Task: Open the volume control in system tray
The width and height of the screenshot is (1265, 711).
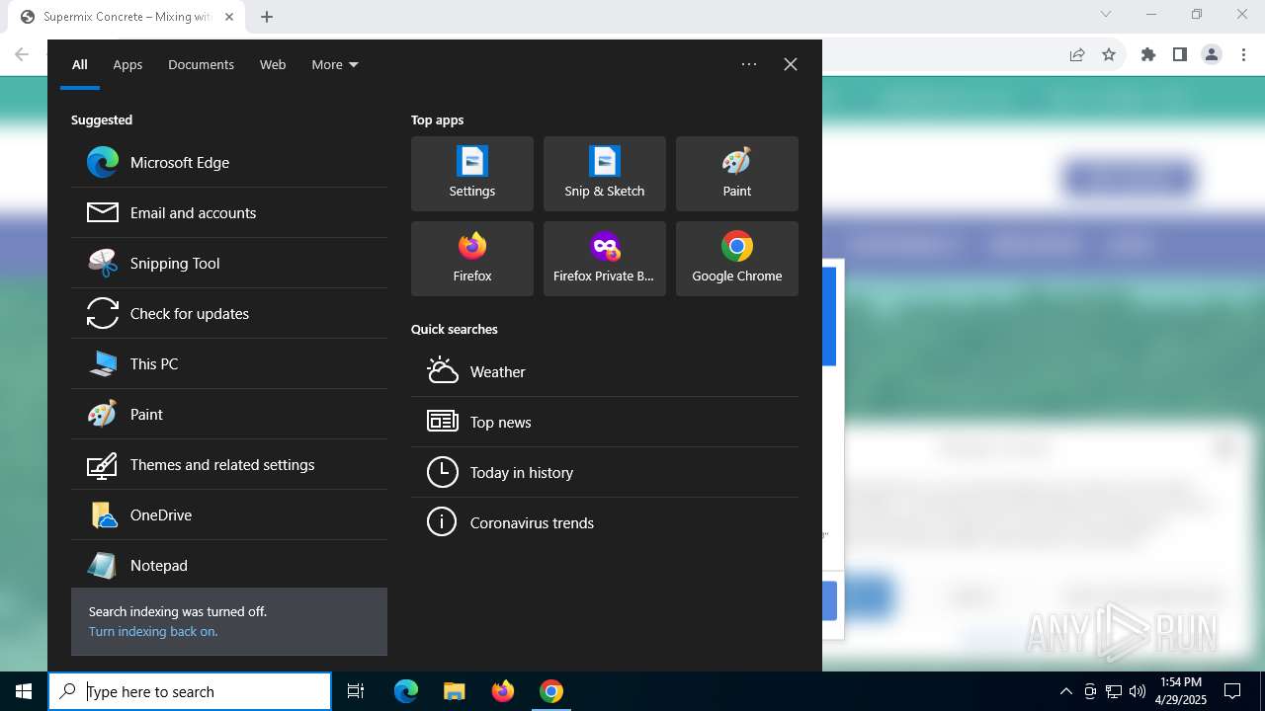Action: (1138, 691)
